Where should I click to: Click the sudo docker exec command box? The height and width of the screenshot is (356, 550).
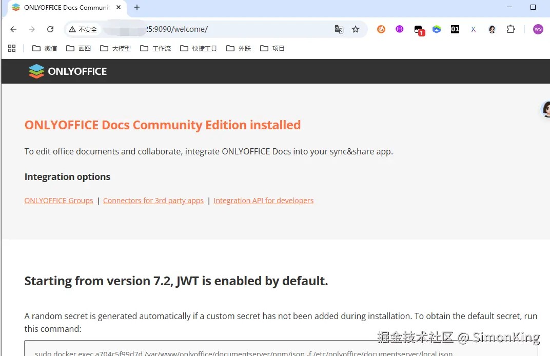click(281, 348)
